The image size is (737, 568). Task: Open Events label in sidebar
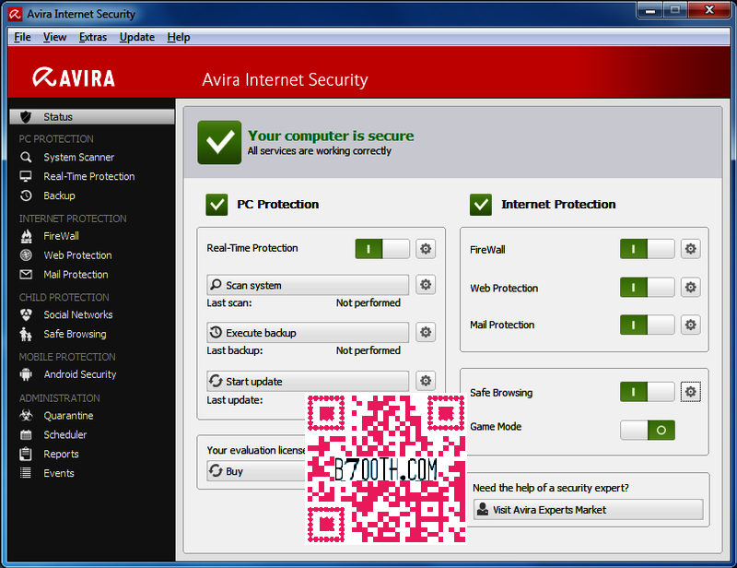pos(59,473)
